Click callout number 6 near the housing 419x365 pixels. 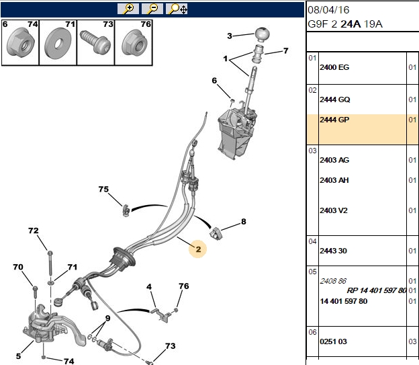click(x=214, y=81)
